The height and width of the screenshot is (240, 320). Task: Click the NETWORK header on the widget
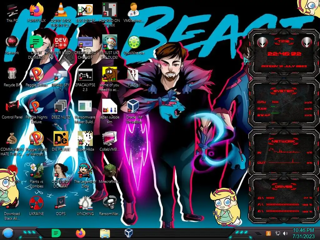pos(283,141)
